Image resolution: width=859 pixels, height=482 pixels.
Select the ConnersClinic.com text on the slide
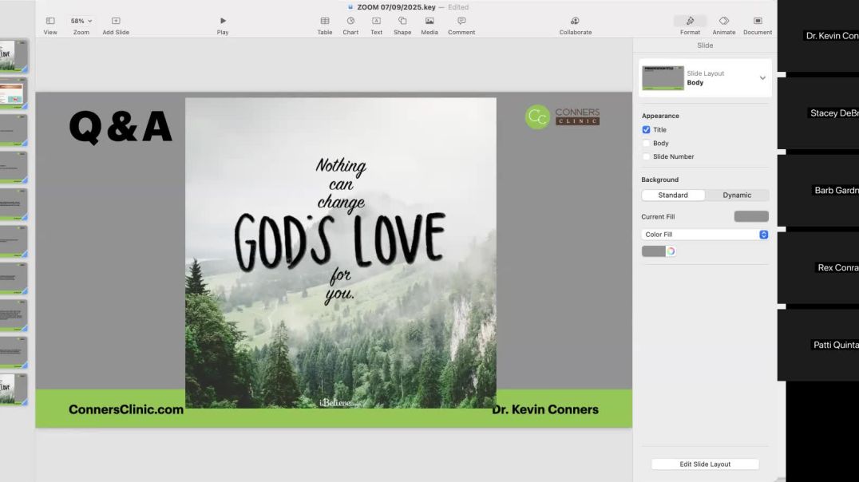click(126, 409)
